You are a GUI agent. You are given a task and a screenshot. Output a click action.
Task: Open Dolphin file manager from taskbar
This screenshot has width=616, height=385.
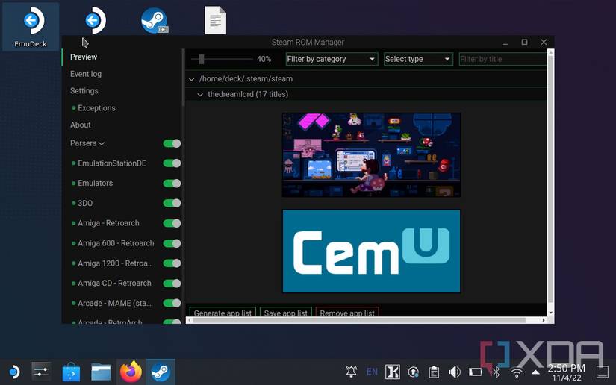click(x=101, y=372)
